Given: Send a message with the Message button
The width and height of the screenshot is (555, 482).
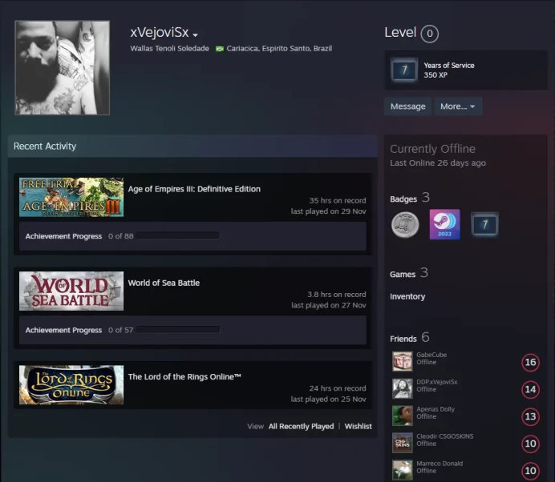Looking at the screenshot, I should click(x=407, y=106).
